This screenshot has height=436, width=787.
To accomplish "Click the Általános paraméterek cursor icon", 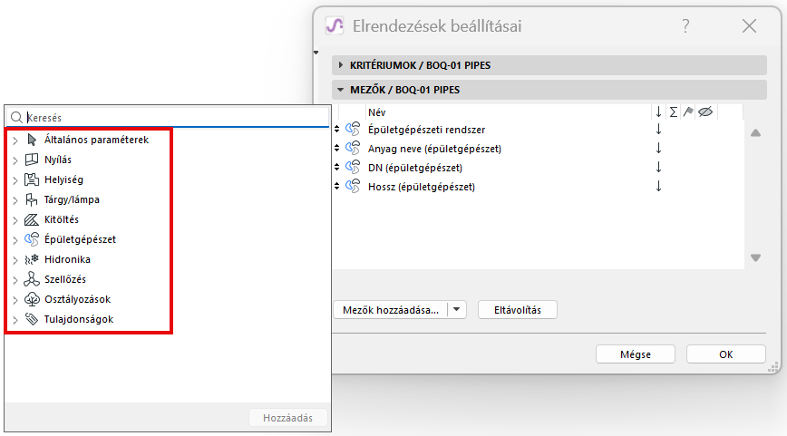I will click(33, 140).
